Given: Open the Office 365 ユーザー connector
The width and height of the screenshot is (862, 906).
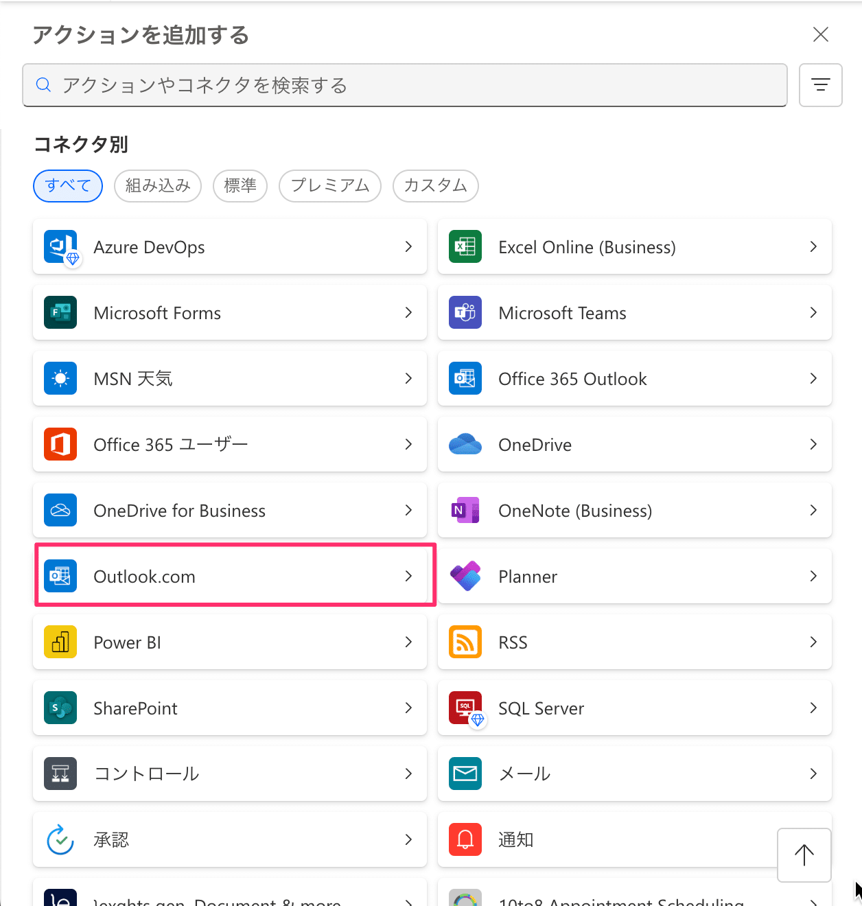Looking at the screenshot, I should tap(230, 445).
